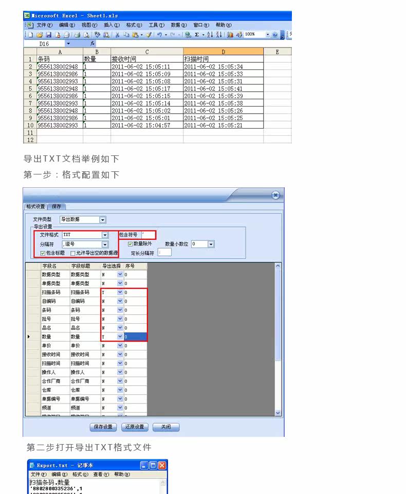Click the New workbook icon in Excel toolbar
Viewport: 406px width, 494px height.
[30, 34]
